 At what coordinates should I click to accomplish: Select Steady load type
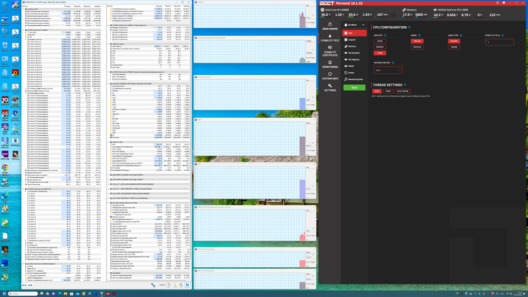[454, 47]
